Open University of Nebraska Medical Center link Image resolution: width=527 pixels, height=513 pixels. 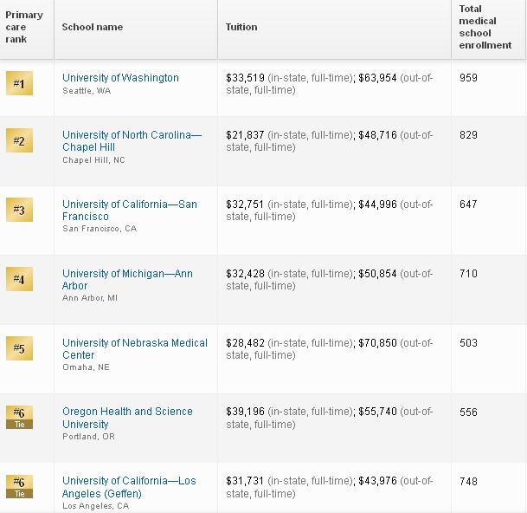(135, 349)
